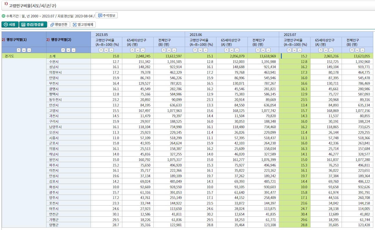Reset sort on 2023.07 65세이상인구 column
The width and height of the screenshot is (375, 230).
pos(331,50)
